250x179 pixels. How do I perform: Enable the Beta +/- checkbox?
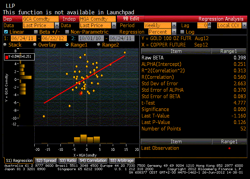36,32
